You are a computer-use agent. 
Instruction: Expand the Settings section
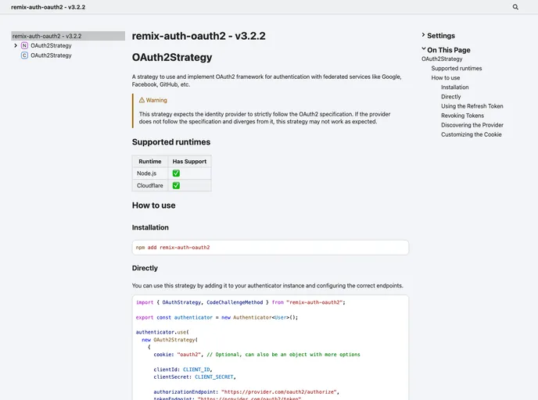click(x=440, y=35)
